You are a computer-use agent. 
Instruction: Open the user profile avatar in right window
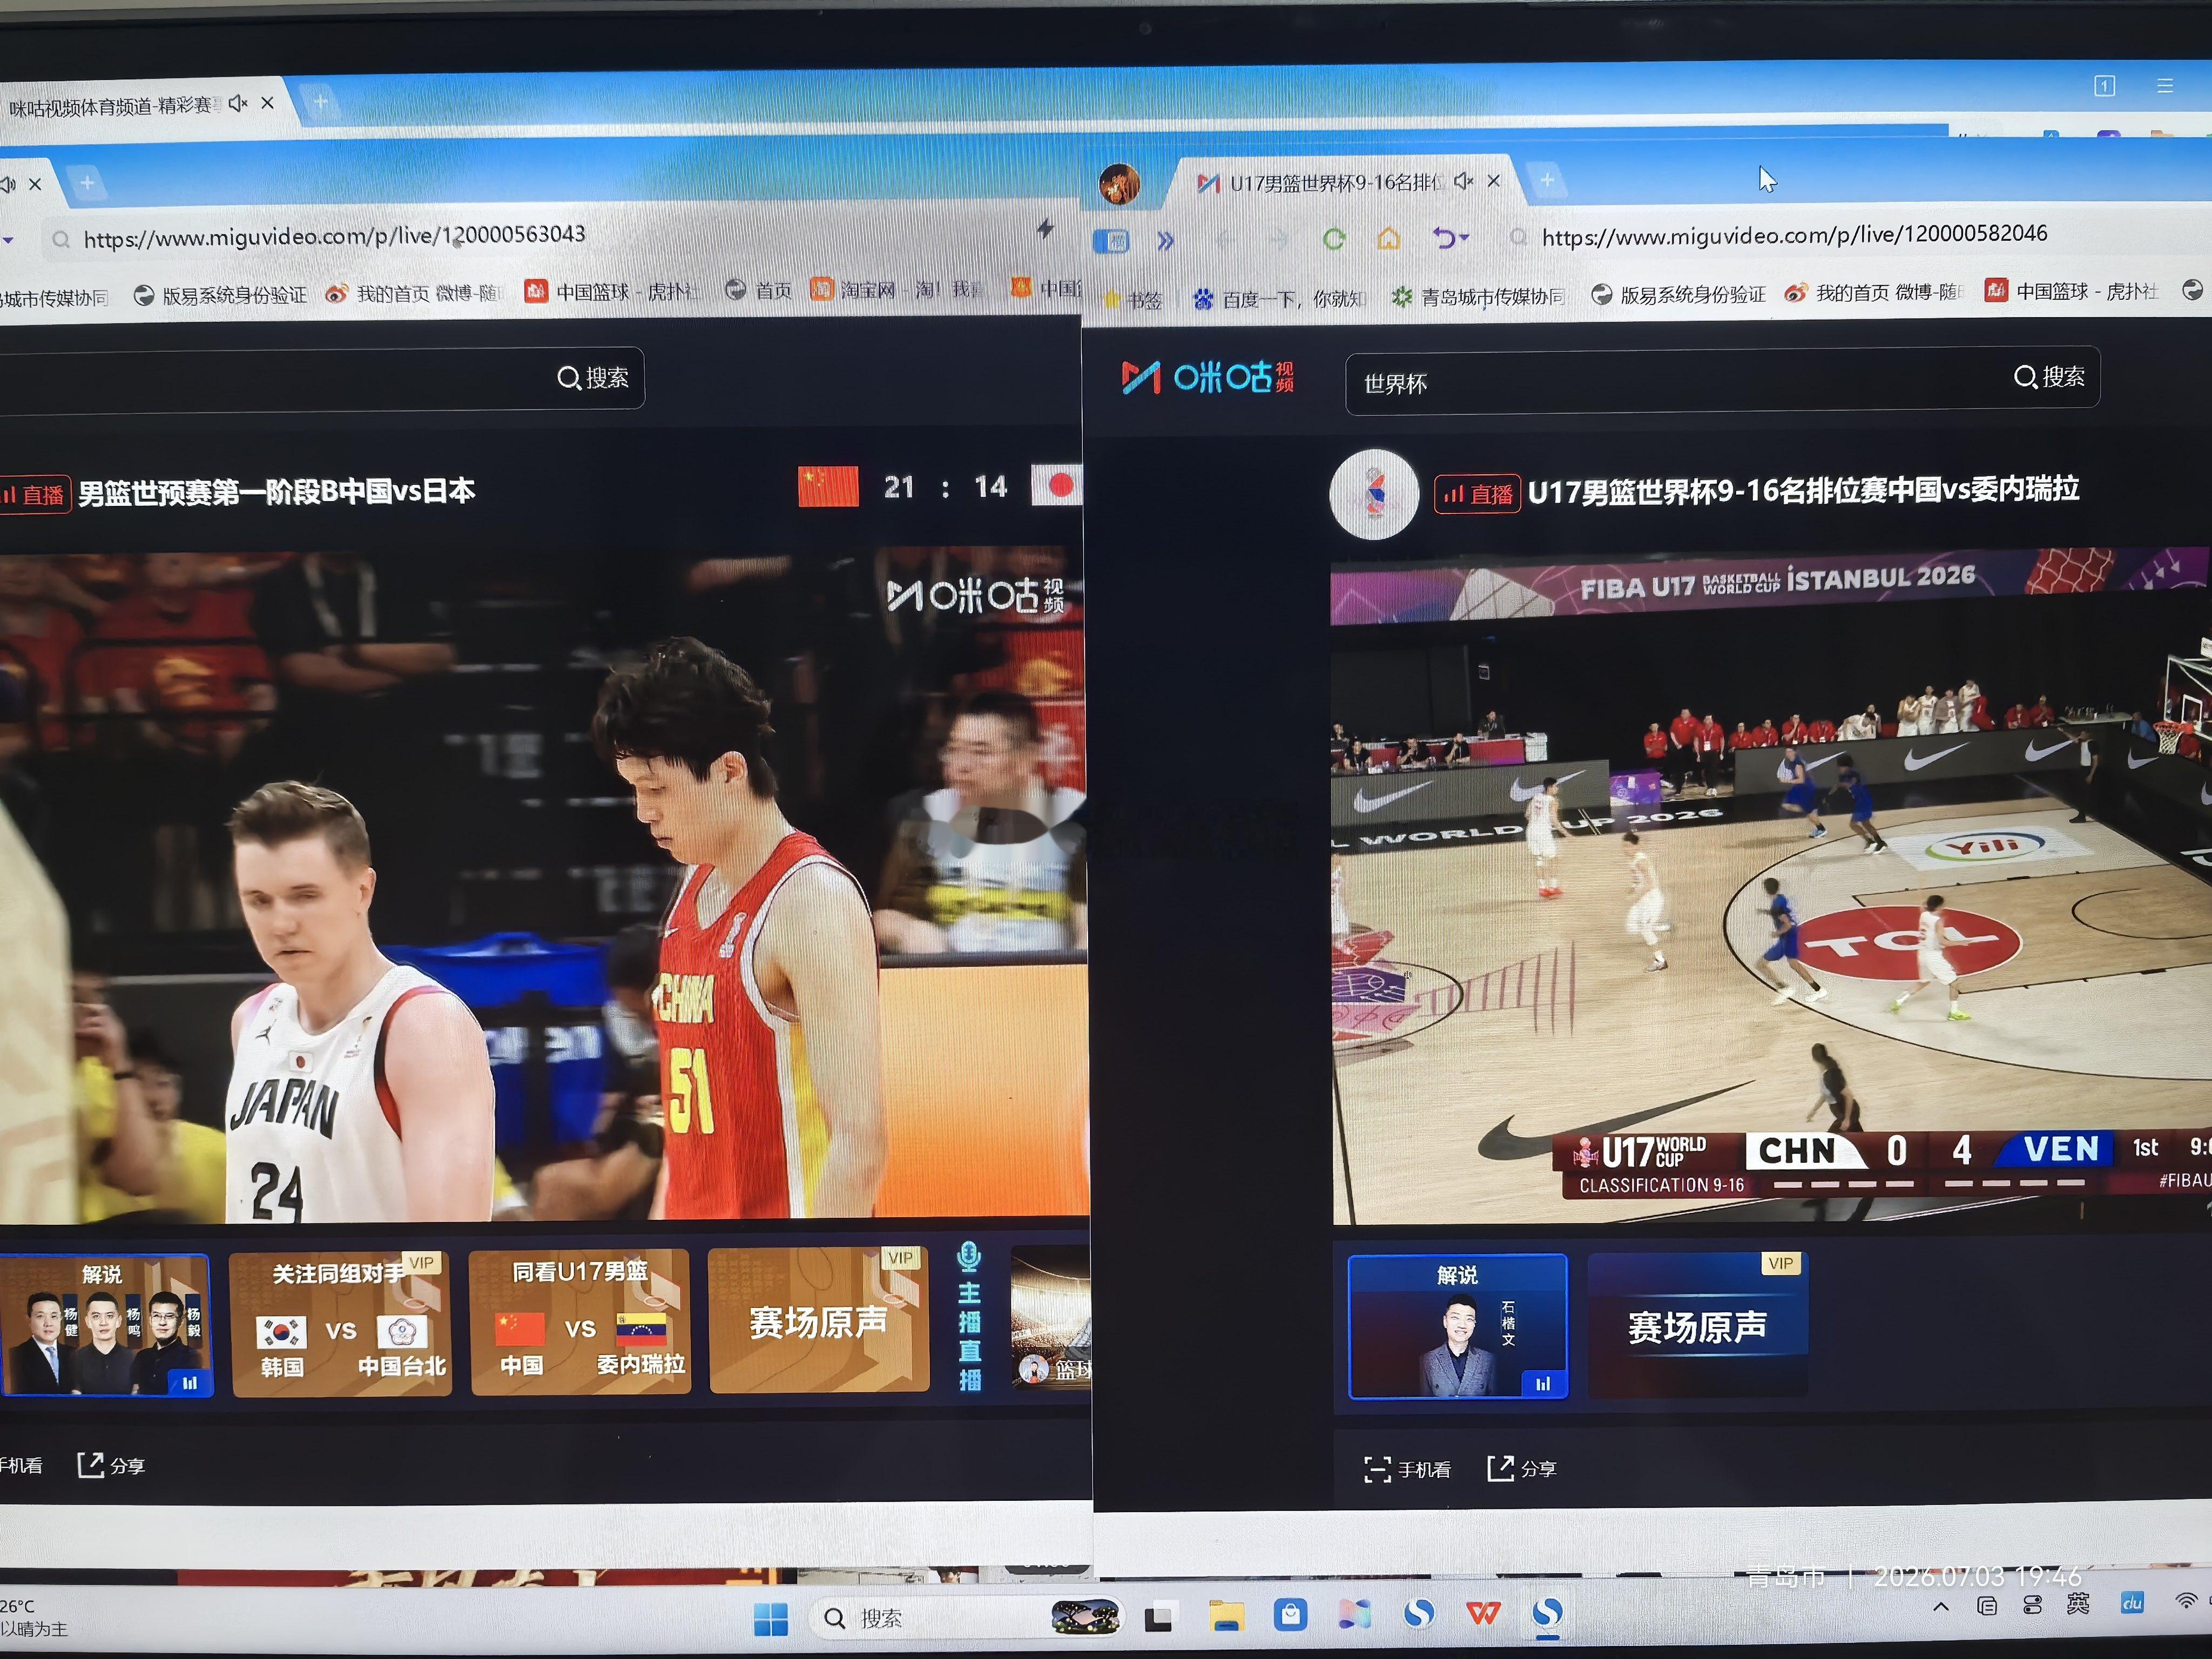point(1119,184)
